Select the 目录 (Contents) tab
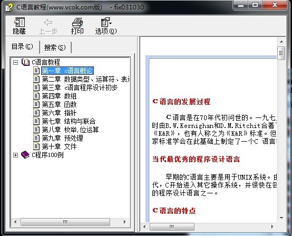Image resolution: width=292 pixels, height=236 pixels. [x=22, y=46]
